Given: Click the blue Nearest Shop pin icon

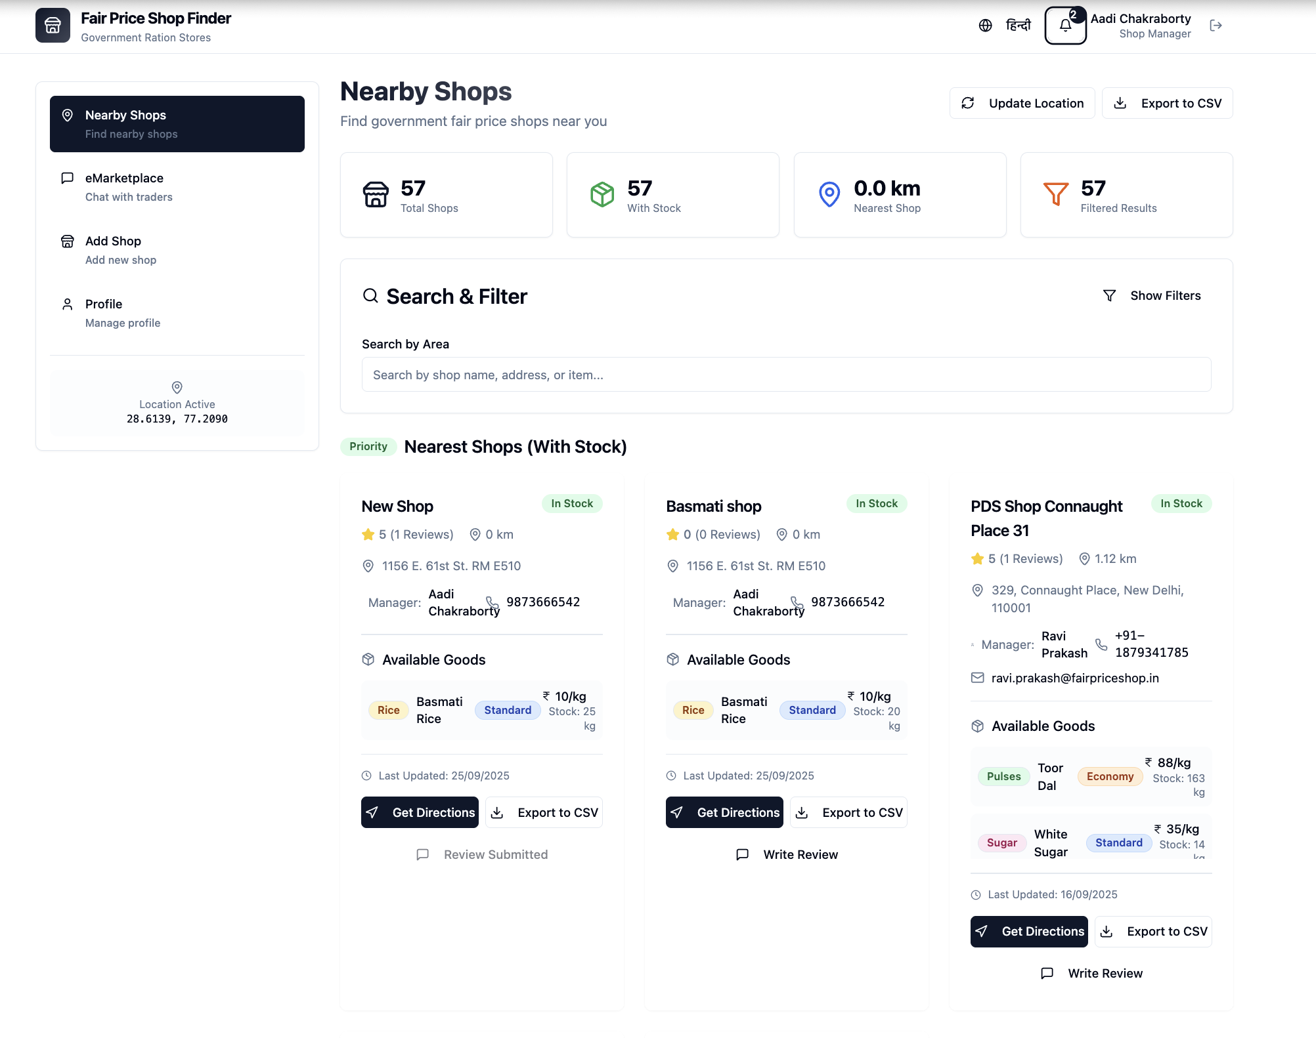Looking at the screenshot, I should tap(829, 194).
